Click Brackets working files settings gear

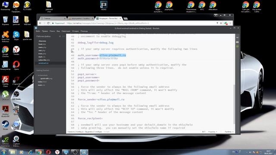coord(60,36)
